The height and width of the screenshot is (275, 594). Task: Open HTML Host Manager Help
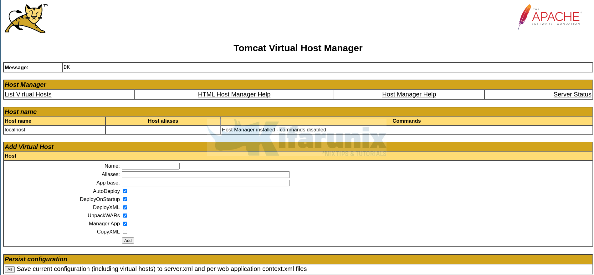coord(234,94)
